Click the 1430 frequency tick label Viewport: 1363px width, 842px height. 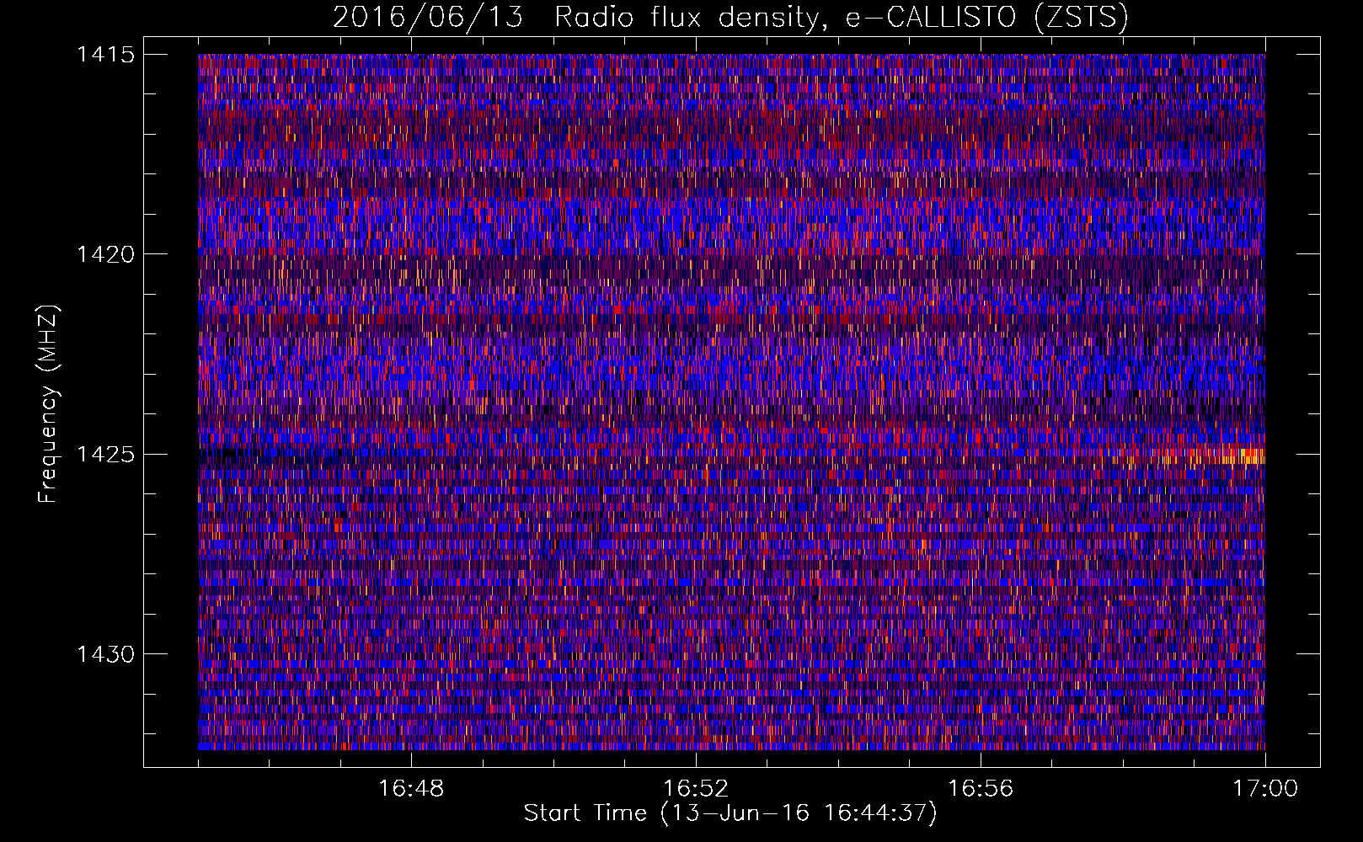[x=106, y=654]
